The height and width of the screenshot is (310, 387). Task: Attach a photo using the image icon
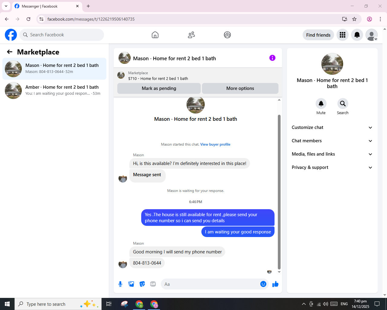tap(131, 284)
